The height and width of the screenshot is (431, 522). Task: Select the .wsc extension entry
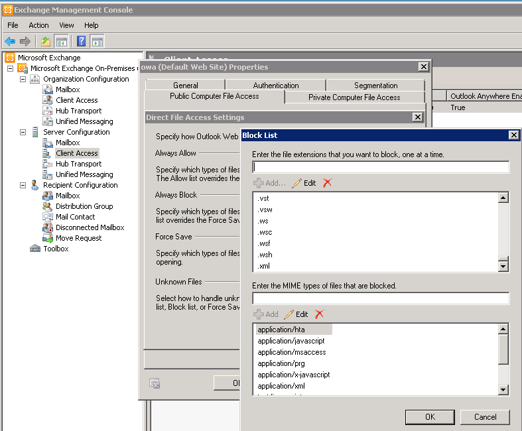point(265,232)
